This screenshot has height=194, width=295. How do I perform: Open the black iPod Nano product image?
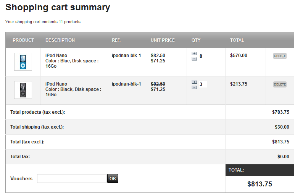click(23, 90)
